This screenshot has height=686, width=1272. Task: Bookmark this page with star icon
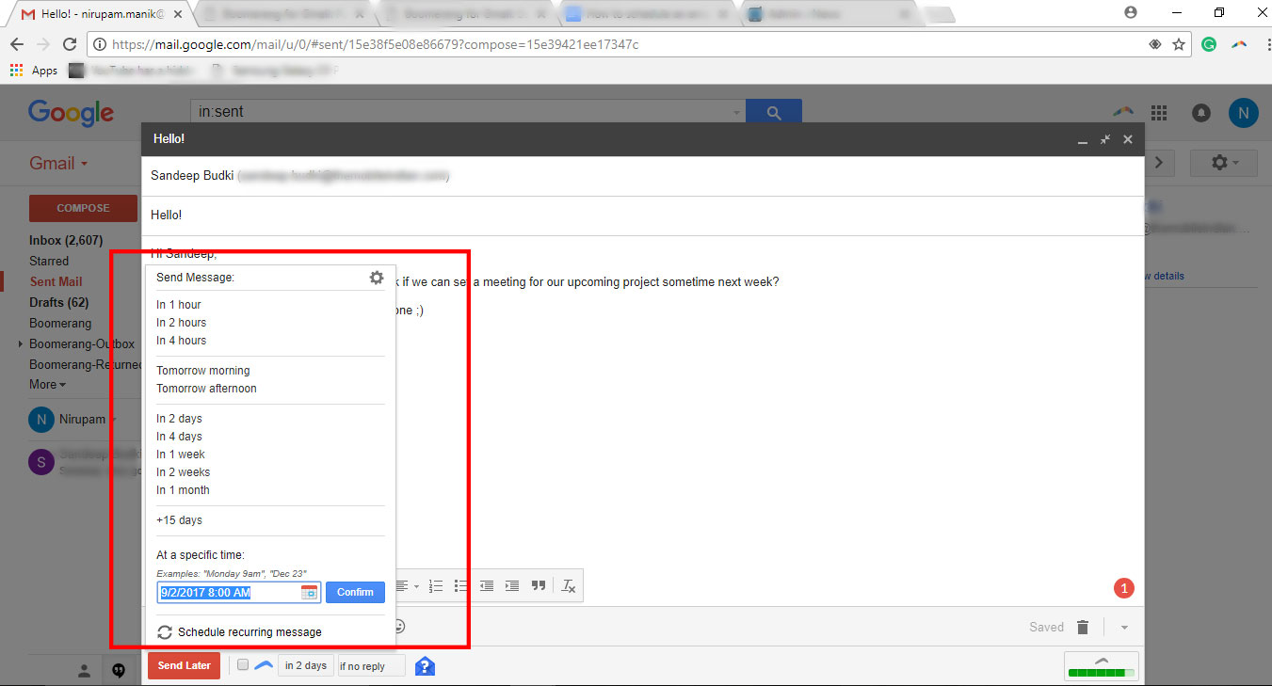tap(1179, 44)
